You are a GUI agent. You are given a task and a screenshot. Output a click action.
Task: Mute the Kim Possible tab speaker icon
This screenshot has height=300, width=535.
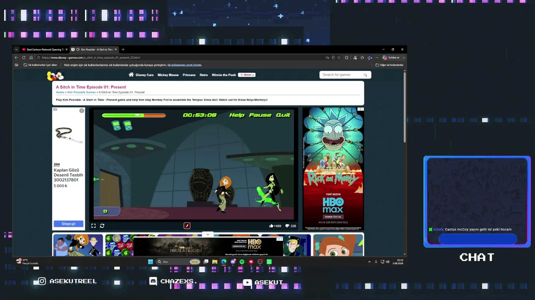pyautogui.click(x=78, y=50)
